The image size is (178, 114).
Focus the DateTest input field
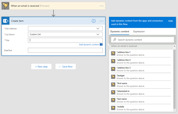click(65, 50)
